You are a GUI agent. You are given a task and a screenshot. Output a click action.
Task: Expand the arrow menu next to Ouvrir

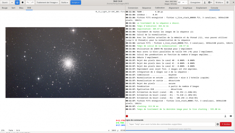(x=12, y=2)
